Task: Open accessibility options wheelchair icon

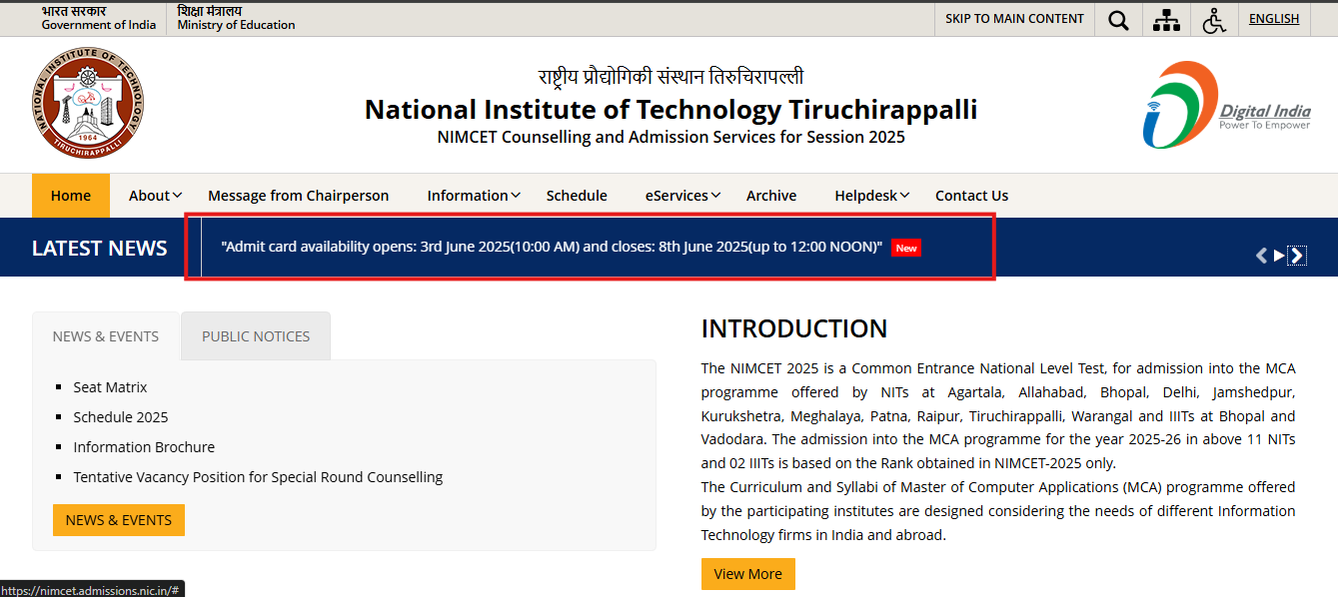Action: pos(1214,19)
